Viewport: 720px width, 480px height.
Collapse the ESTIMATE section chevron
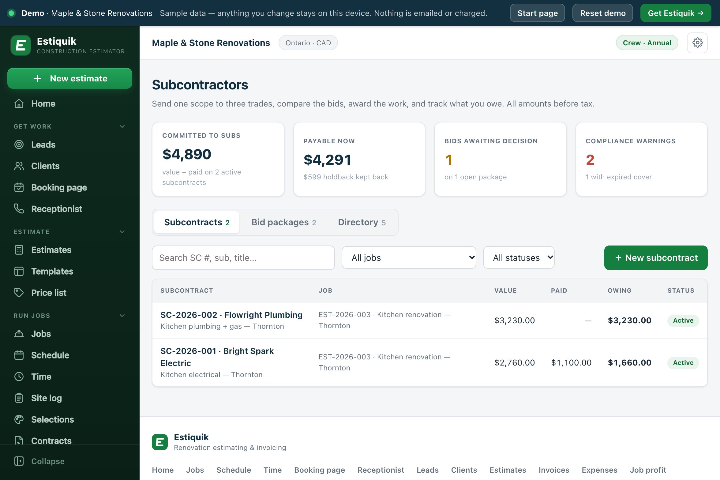(x=122, y=232)
